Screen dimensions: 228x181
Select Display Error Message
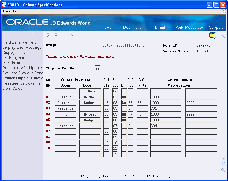(x=22, y=47)
